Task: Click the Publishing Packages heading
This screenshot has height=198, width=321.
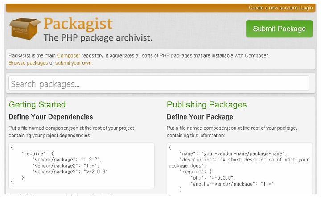Action: point(206,104)
